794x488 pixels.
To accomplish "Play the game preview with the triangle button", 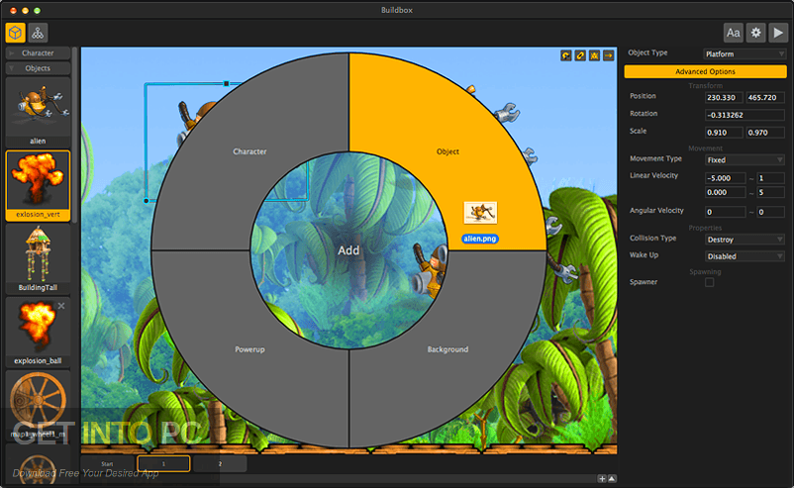I will tap(778, 33).
